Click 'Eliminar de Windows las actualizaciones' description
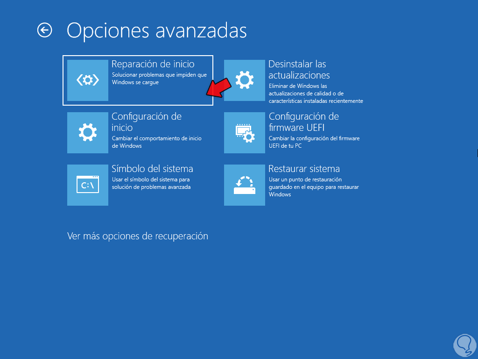 316,93
